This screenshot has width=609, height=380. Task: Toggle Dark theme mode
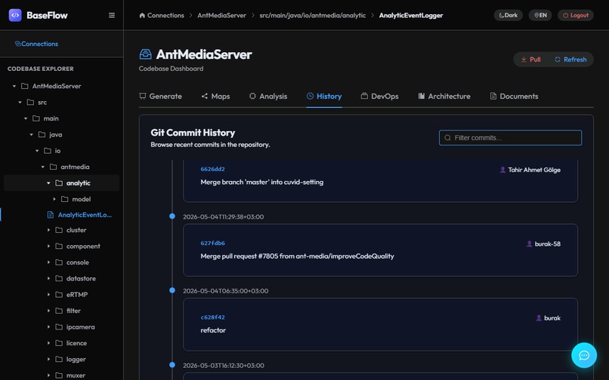[x=508, y=15]
